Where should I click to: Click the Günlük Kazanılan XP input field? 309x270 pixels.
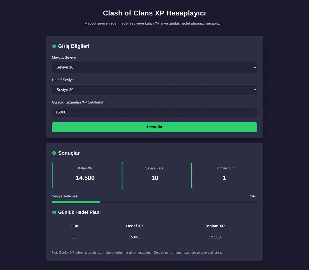[154, 112]
